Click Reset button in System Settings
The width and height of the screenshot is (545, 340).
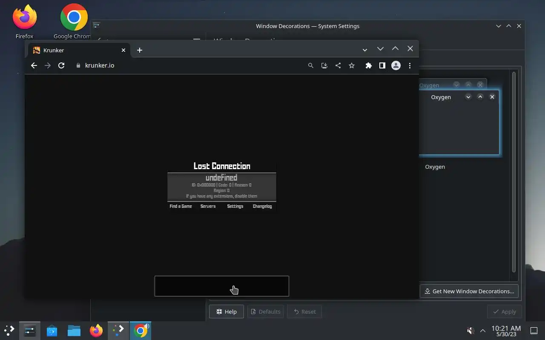304,312
